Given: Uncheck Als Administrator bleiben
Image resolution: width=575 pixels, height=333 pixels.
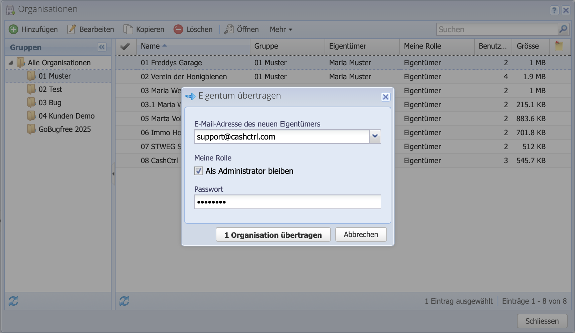Looking at the screenshot, I should pyautogui.click(x=199, y=171).
